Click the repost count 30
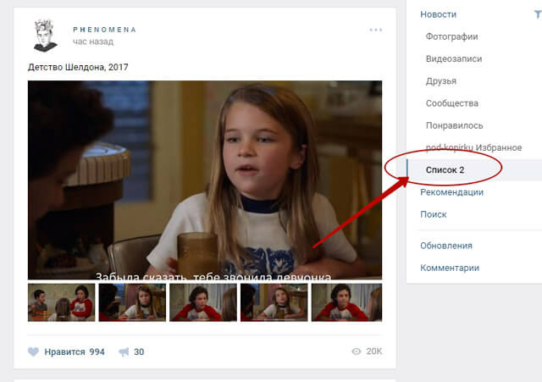 coord(139,352)
